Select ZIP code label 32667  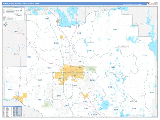(x=47, y=19)
